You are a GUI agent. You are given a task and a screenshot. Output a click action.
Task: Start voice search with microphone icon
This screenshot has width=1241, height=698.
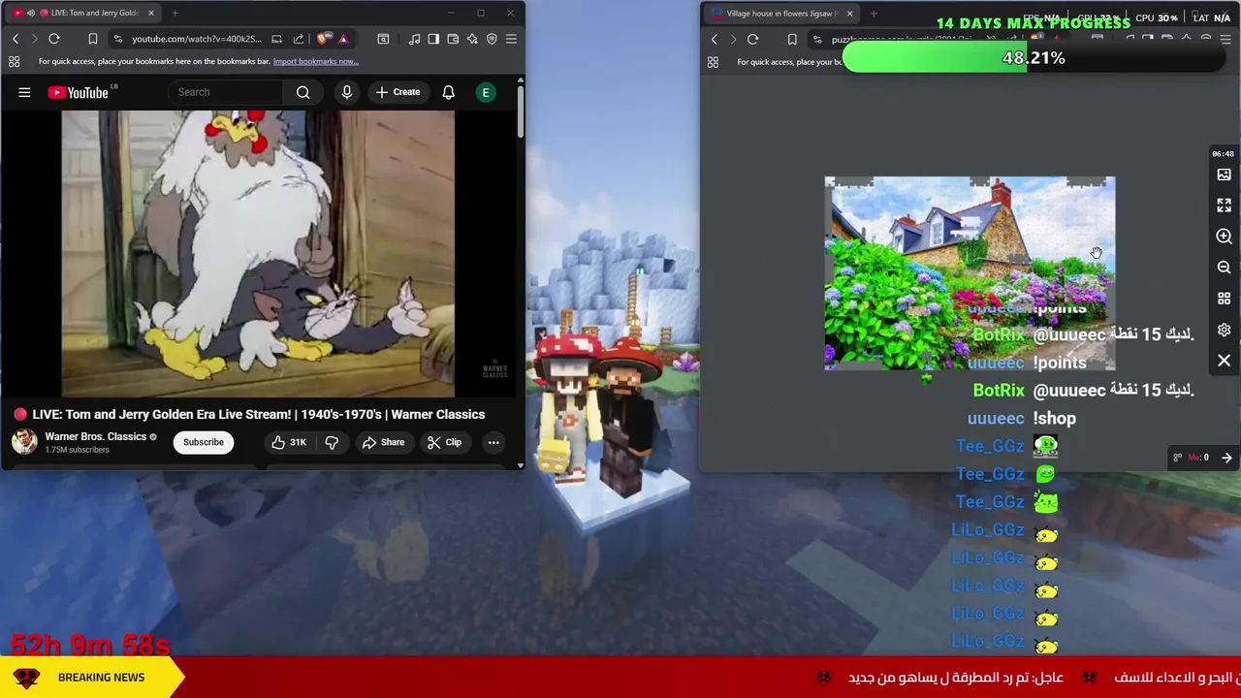347,92
